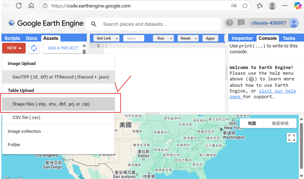Select the Console tab

coord(267,38)
